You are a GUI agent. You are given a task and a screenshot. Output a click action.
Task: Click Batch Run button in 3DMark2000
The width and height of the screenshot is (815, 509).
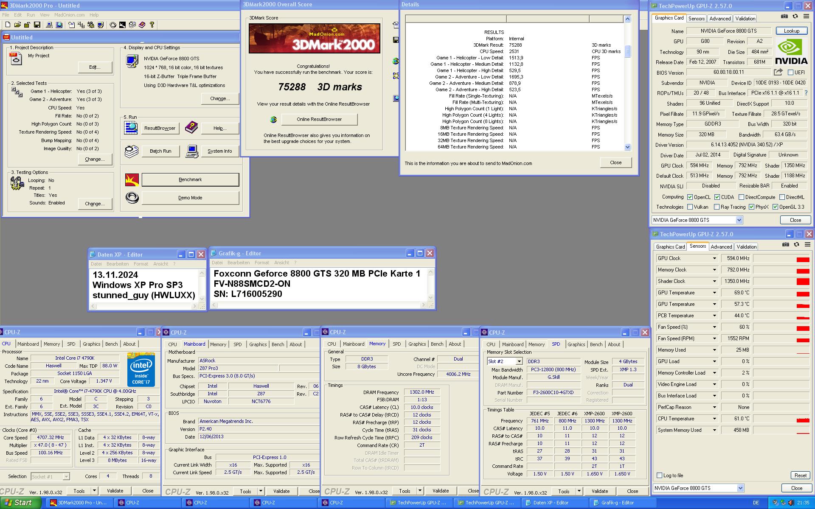tap(160, 151)
